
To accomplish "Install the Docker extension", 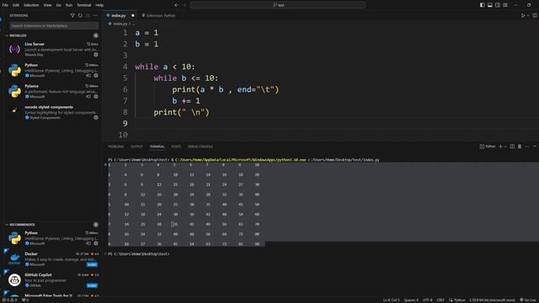I will pyautogui.click(x=92, y=264).
